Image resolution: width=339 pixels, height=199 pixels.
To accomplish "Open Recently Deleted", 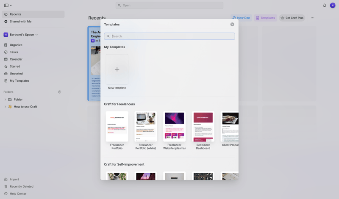I will point(22,186).
